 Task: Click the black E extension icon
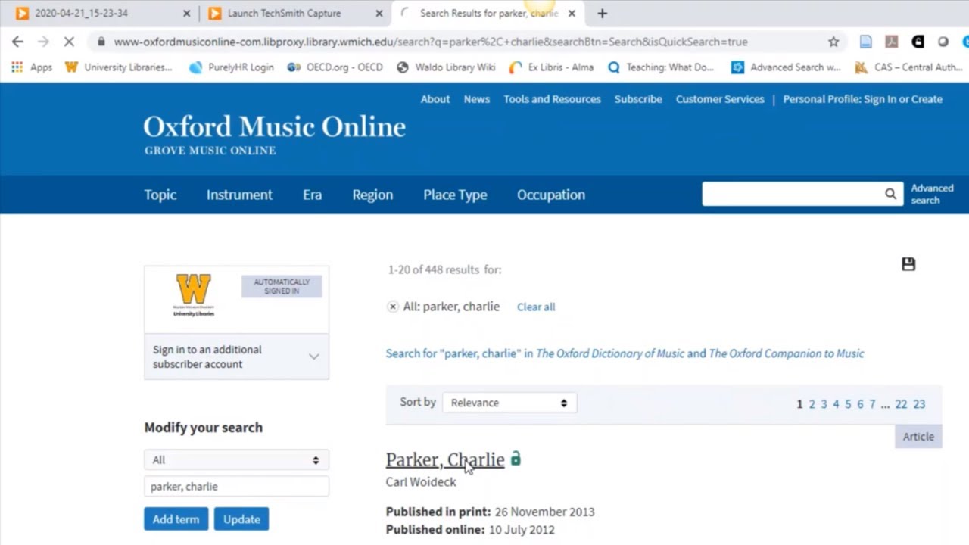(918, 42)
